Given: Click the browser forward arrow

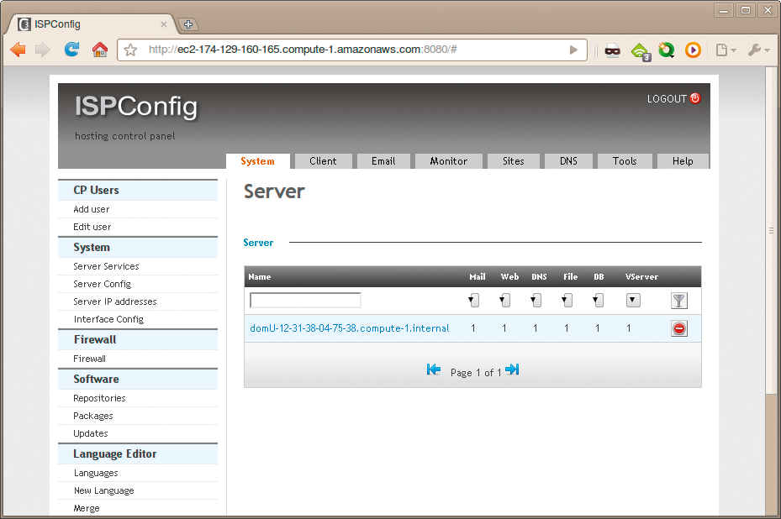Looking at the screenshot, I should [x=43, y=50].
